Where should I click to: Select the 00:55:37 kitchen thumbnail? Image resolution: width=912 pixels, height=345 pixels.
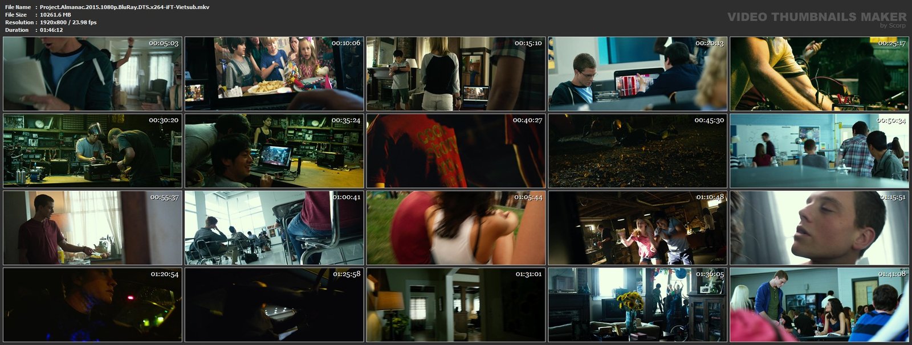tap(92, 228)
